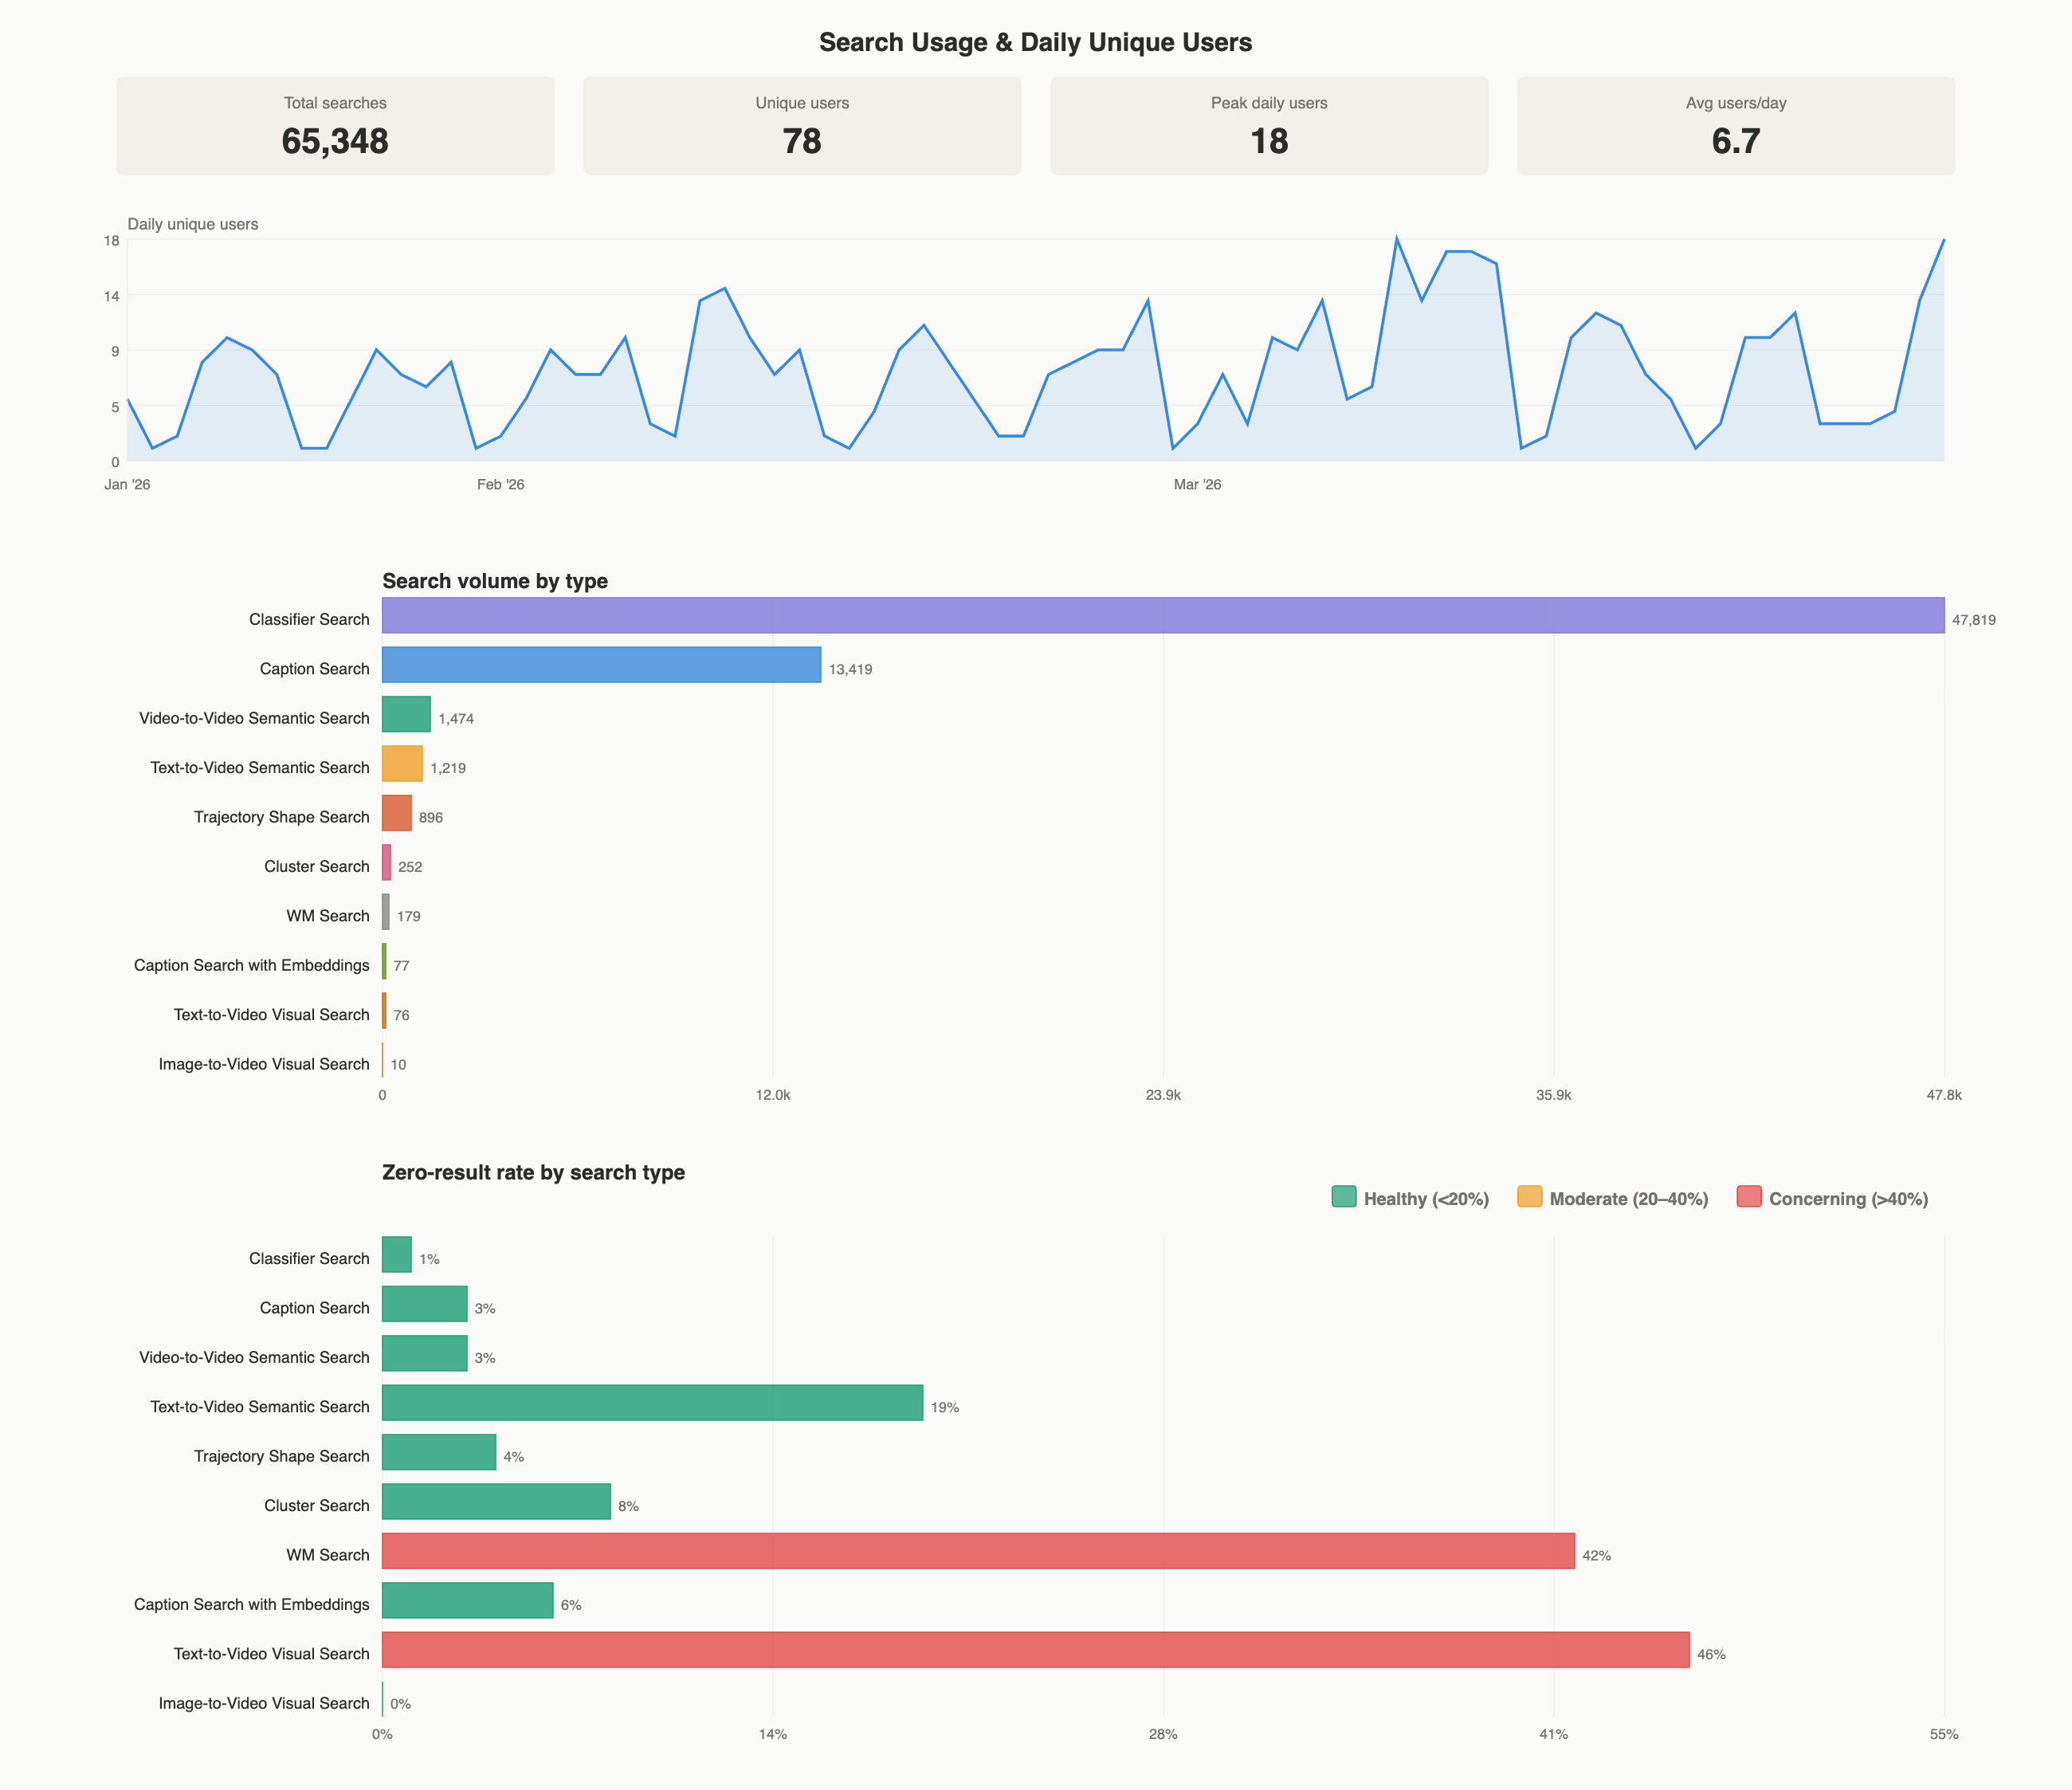Image resolution: width=2072 pixels, height=1790 pixels.
Task: Click the Text-to-Video Semantic Search 19% bar
Action: (652, 1404)
